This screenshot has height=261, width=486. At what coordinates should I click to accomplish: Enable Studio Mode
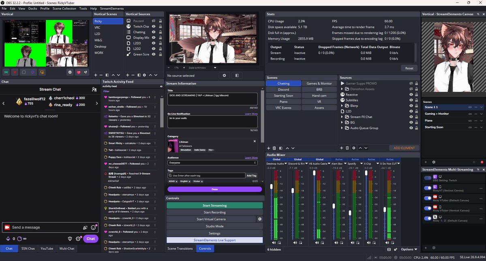tap(214, 226)
